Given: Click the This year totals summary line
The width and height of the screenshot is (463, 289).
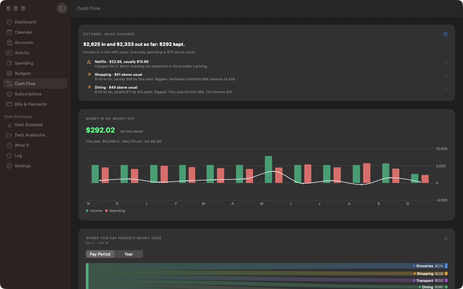Looking at the screenshot, I should click(x=124, y=141).
